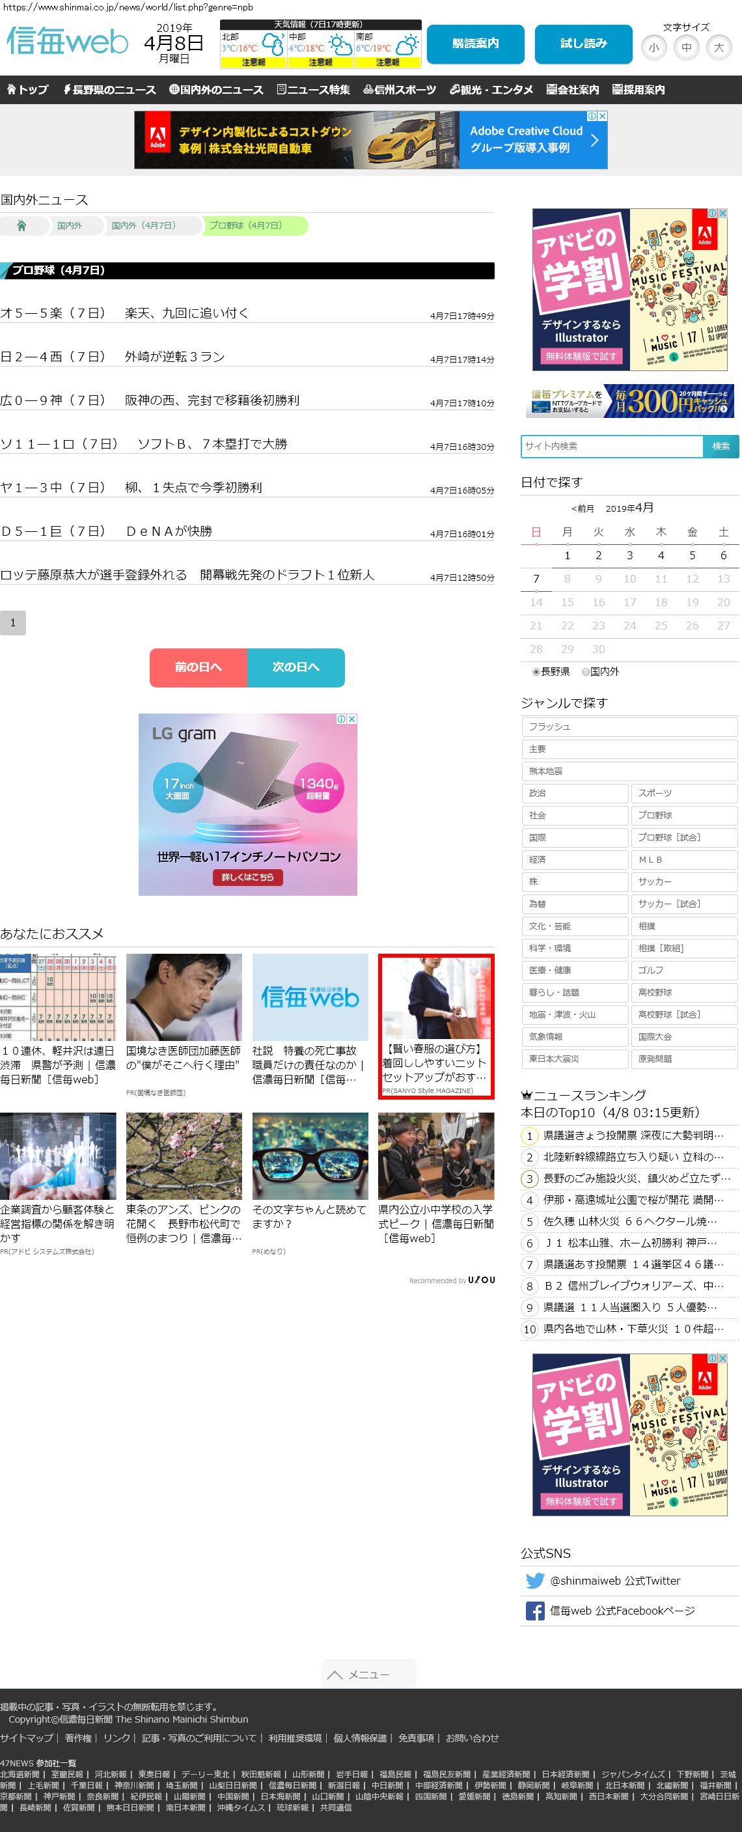Close the top Adobe banner ad

pyautogui.click(x=602, y=116)
